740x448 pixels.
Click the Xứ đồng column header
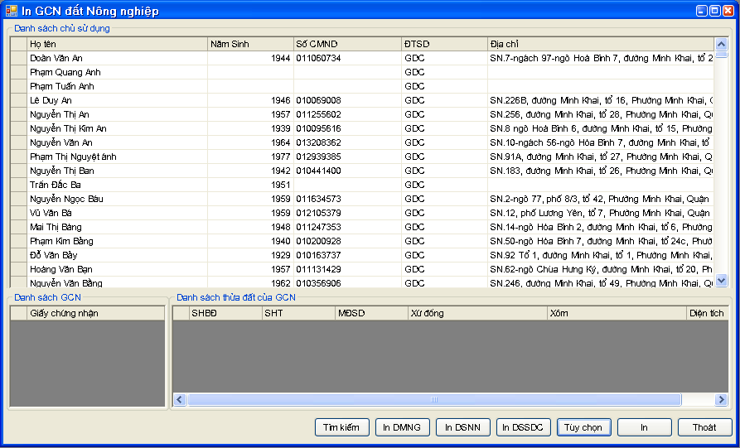[x=476, y=313]
